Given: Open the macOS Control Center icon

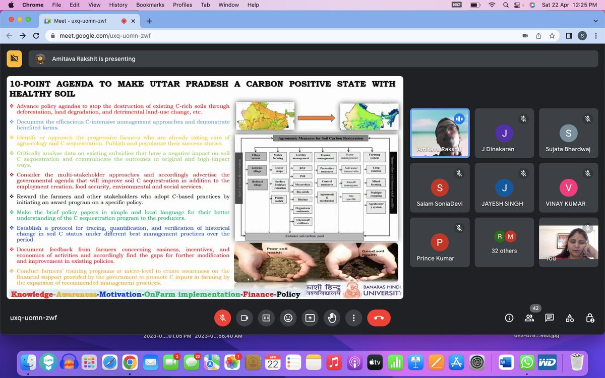Looking at the screenshot, I should pos(517,5).
